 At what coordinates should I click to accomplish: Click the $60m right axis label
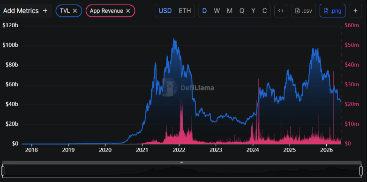point(352,25)
